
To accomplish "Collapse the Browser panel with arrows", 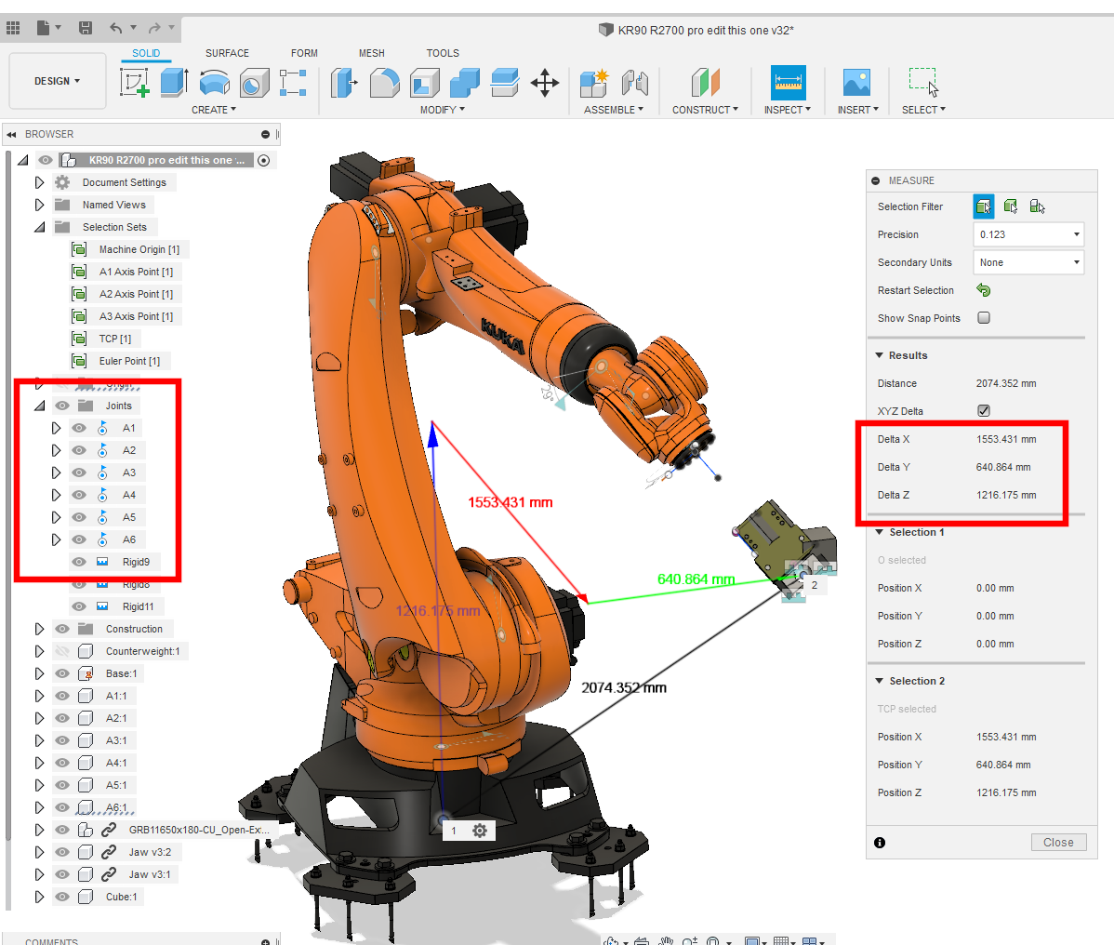I will 11,134.
